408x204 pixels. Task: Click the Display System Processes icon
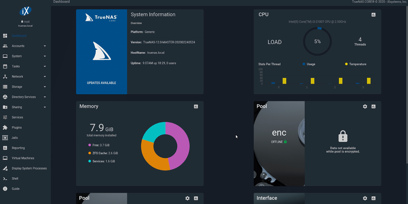pos(5,168)
